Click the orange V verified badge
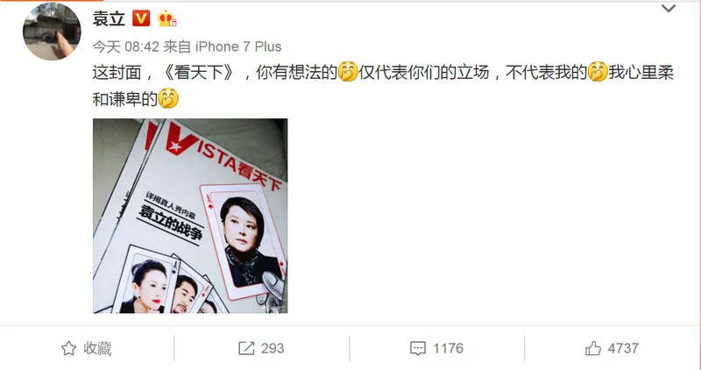This screenshot has height=370, width=701. pos(141,18)
